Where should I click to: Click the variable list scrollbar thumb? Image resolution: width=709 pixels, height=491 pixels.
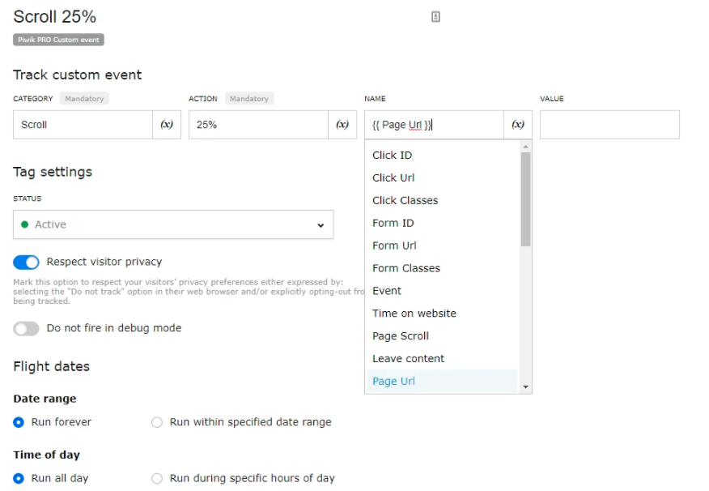click(x=525, y=199)
